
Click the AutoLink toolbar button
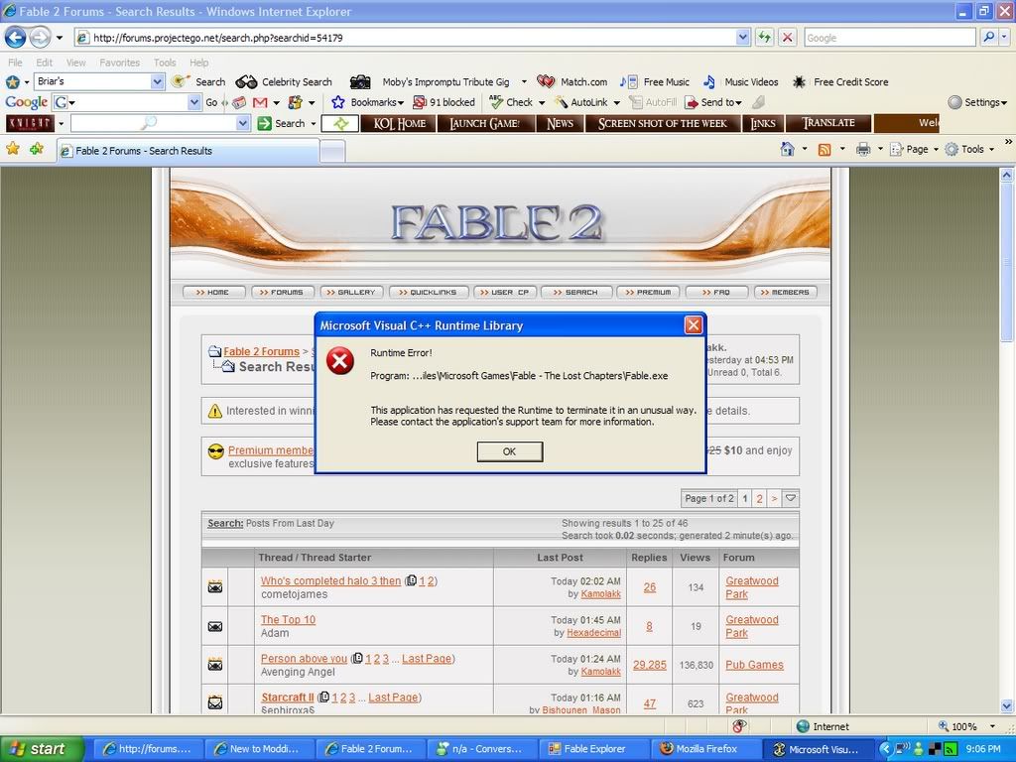point(581,102)
